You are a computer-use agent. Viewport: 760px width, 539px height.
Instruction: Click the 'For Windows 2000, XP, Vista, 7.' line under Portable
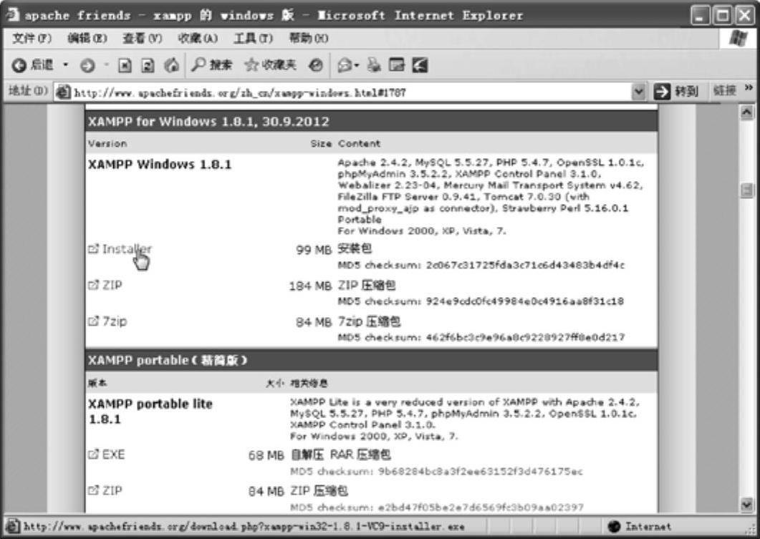(422, 230)
